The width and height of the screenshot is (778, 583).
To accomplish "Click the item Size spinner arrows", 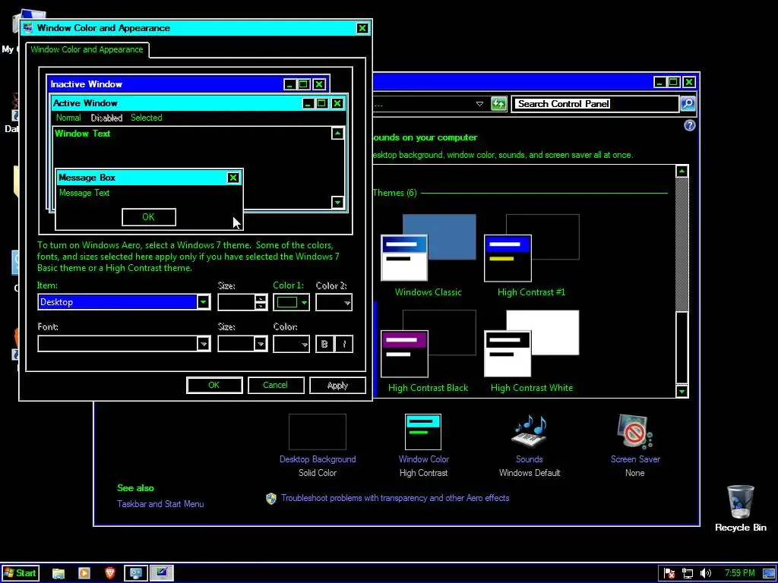I will pyautogui.click(x=261, y=302).
